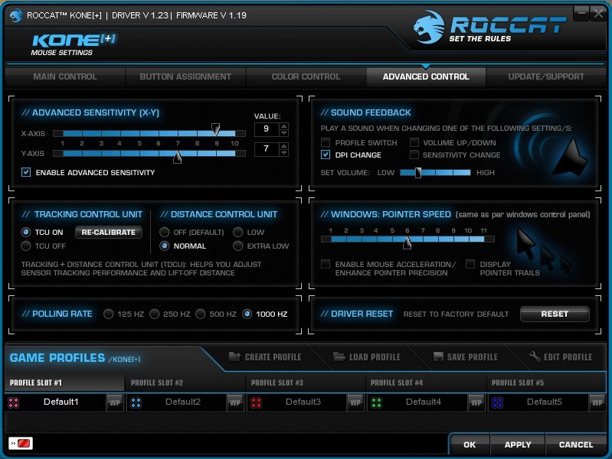Select Profile Slot #2 tab
The width and height of the screenshot is (612, 459).
tap(185, 382)
